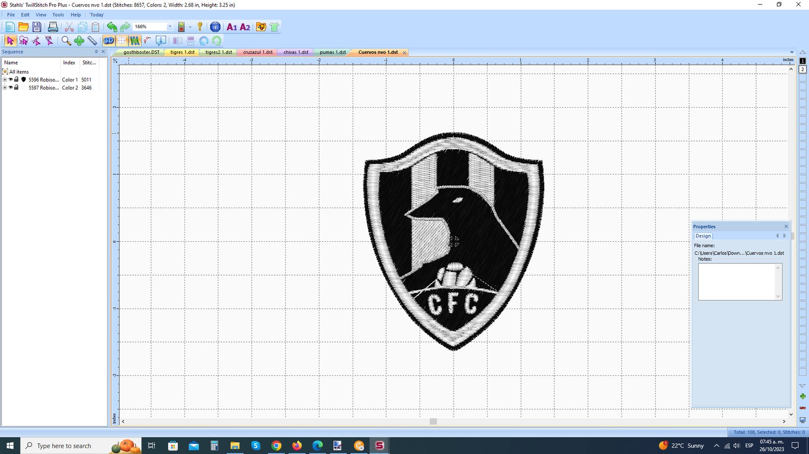The image size is (809, 454).
Task: Undo the last action
Action: coord(112,27)
